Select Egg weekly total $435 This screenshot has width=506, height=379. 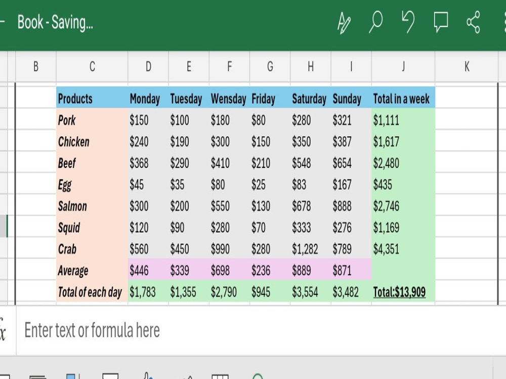pos(403,184)
